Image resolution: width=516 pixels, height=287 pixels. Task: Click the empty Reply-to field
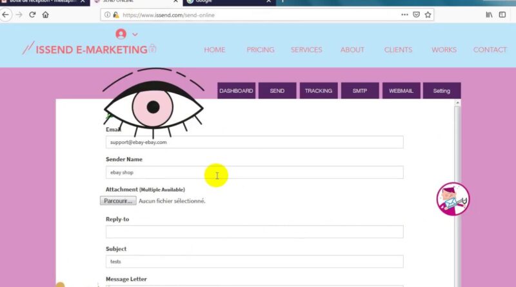pos(254,232)
